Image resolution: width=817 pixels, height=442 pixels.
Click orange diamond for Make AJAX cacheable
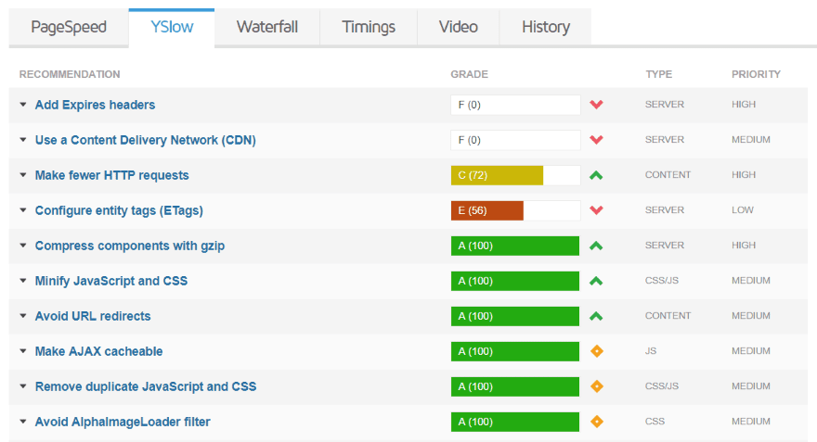click(597, 351)
